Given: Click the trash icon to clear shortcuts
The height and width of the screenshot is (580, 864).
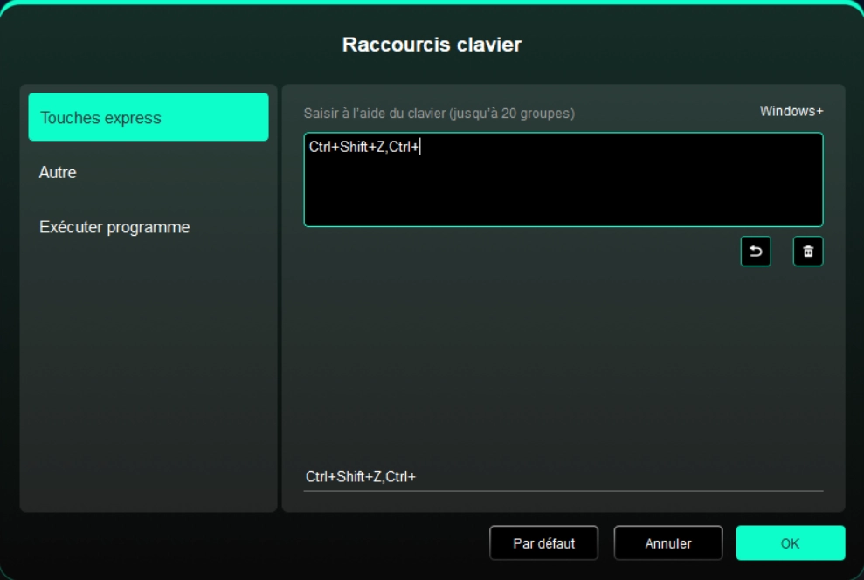Looking at the screenshot, I should coord(808,252).
